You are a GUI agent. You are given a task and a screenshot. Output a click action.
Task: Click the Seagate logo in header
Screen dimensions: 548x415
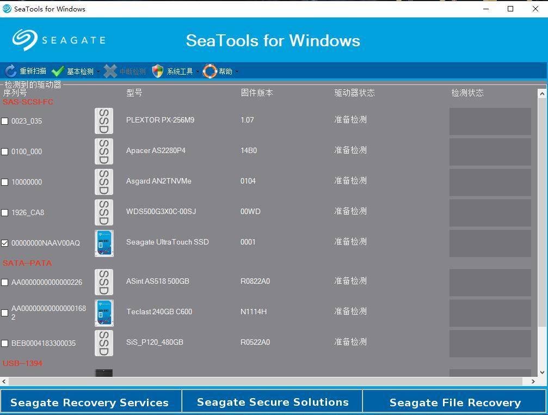[x=59, y=40]
